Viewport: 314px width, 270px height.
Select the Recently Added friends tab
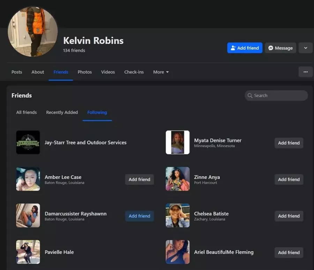pos(62,112)
